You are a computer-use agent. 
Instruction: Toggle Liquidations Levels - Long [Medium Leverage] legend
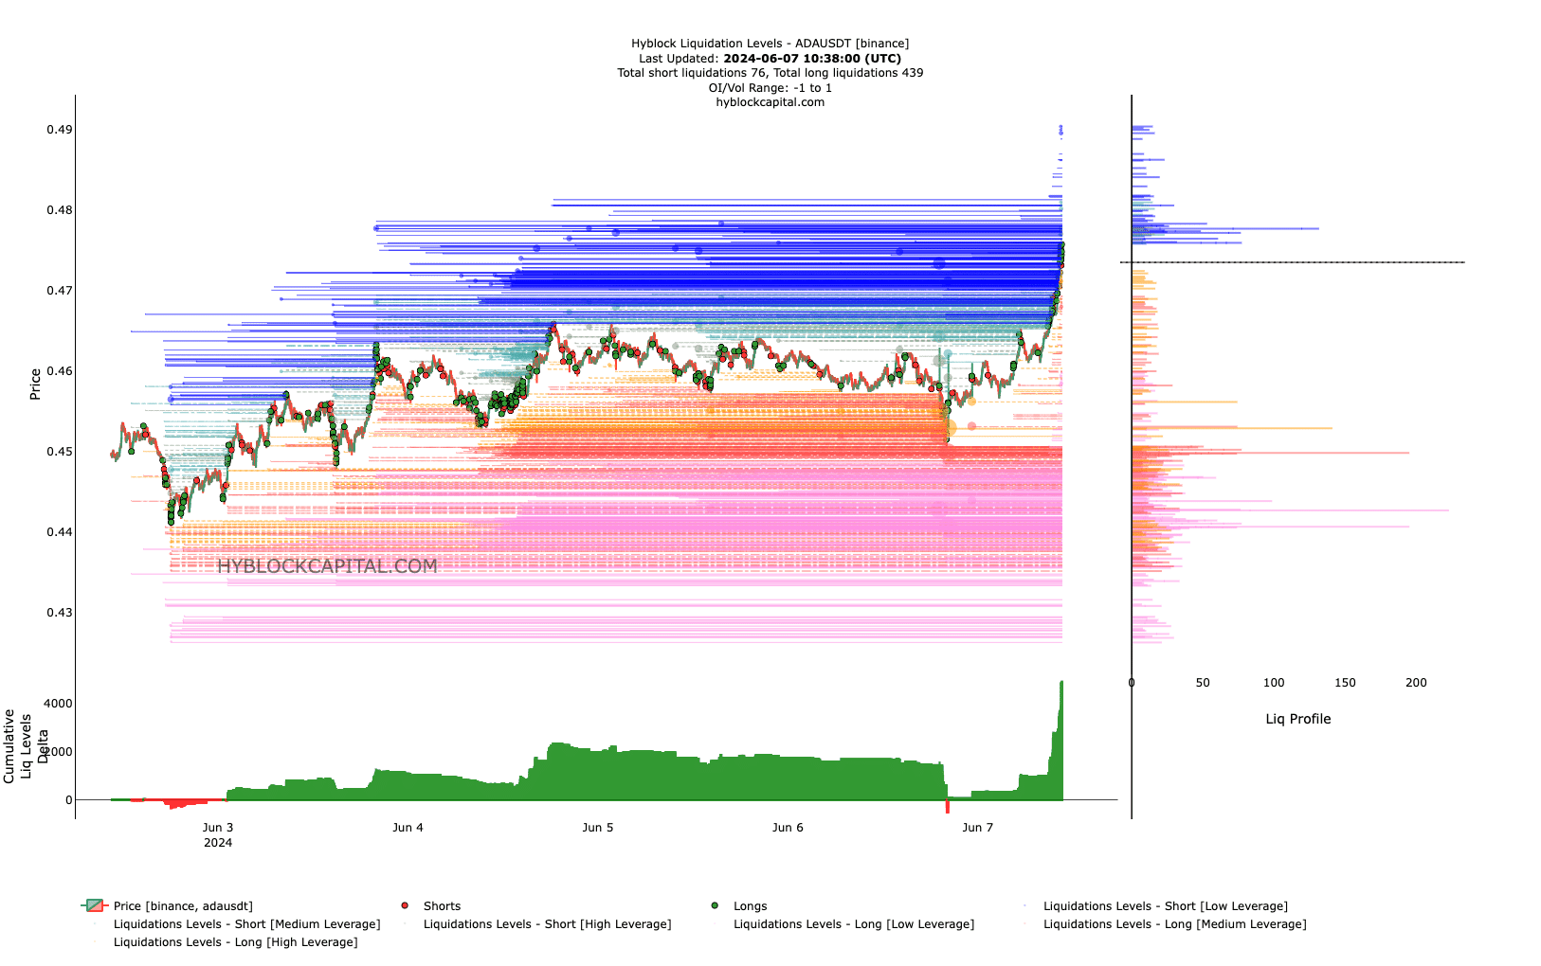pyautogui.click(x=1165, y=924)
